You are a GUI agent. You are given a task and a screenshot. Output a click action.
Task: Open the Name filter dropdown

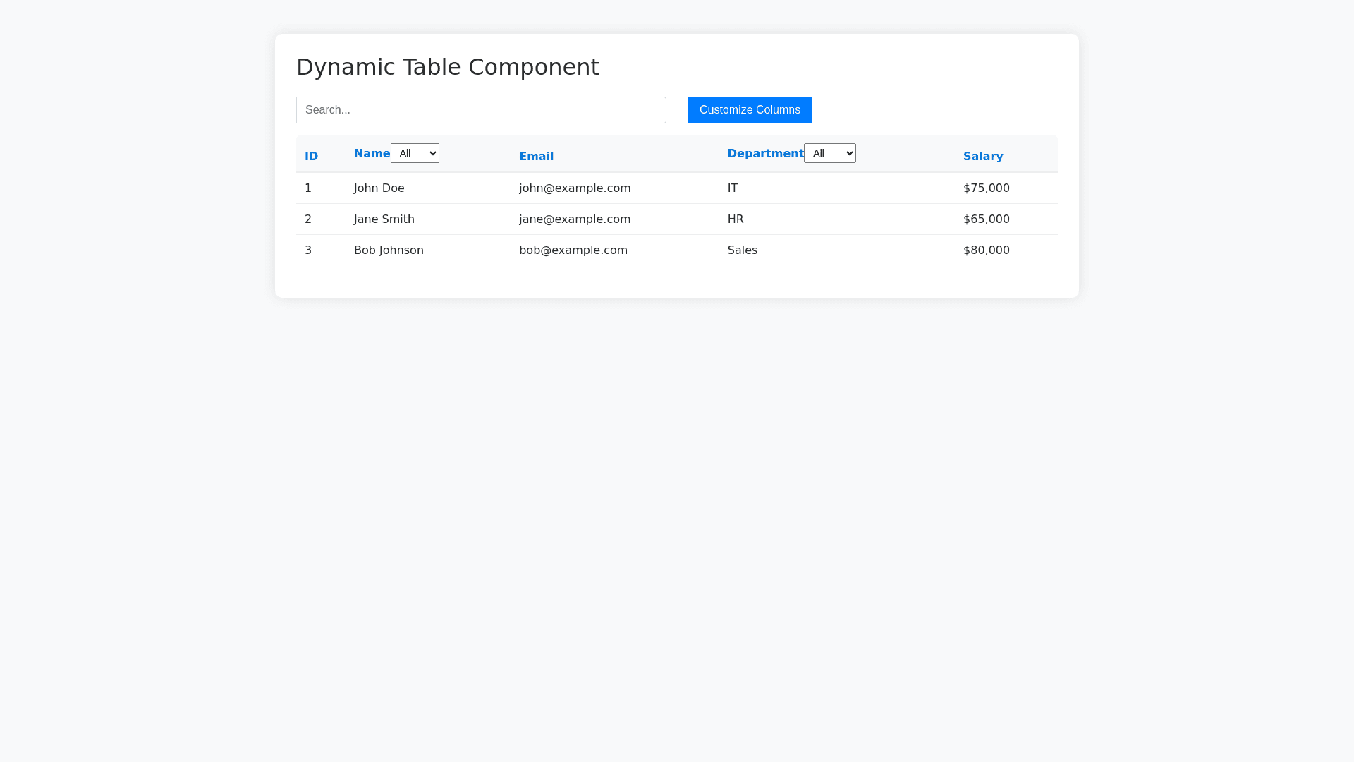pyautogui.click(x=415, y=153)
